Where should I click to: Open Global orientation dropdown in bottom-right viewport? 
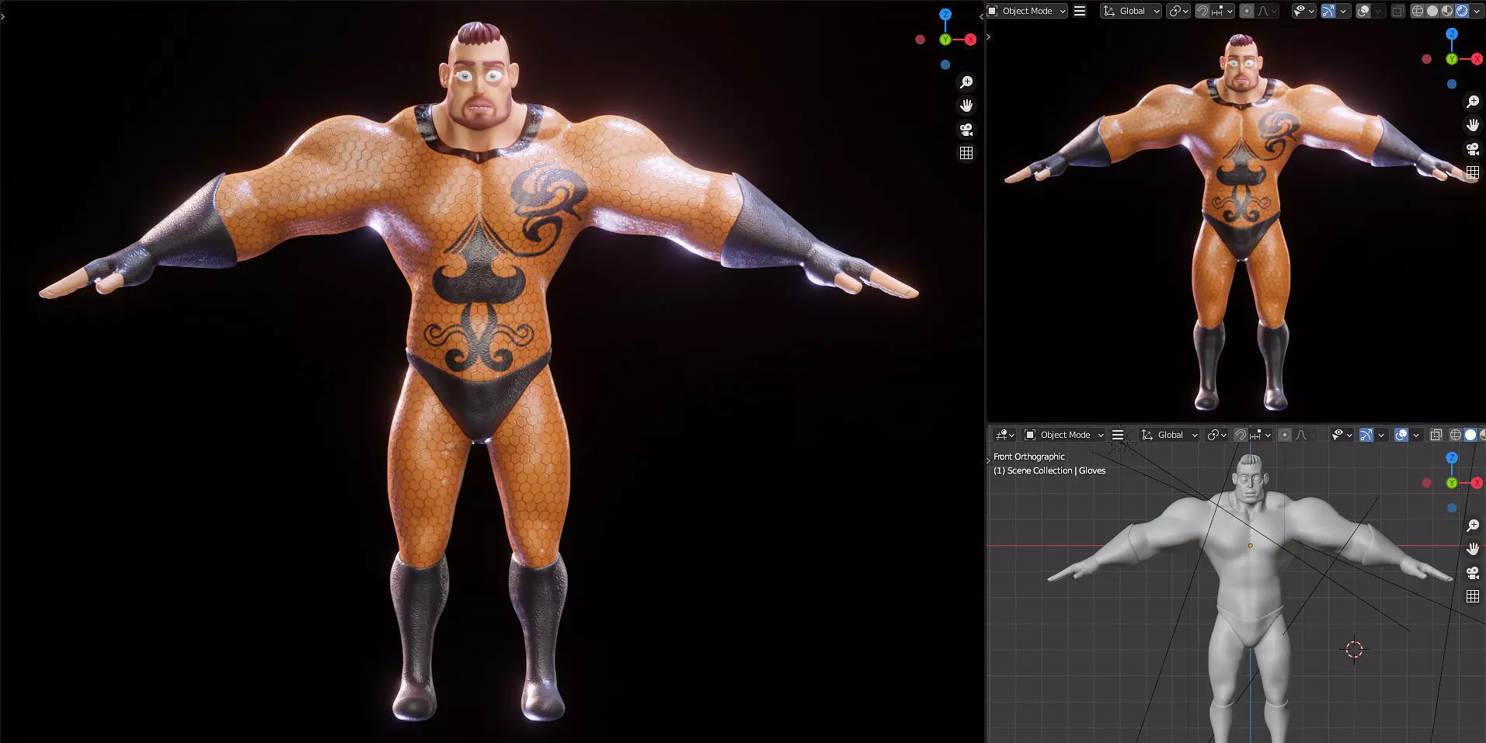(1170, 435)
